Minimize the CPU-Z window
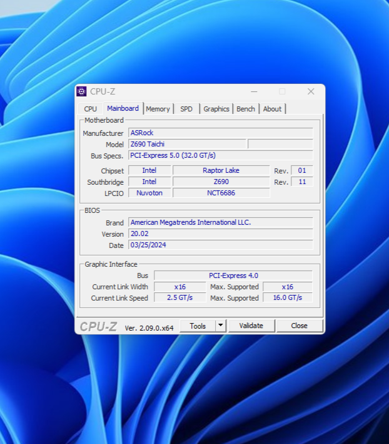Viewport: 389px width, 444px height. coord(254,91)
